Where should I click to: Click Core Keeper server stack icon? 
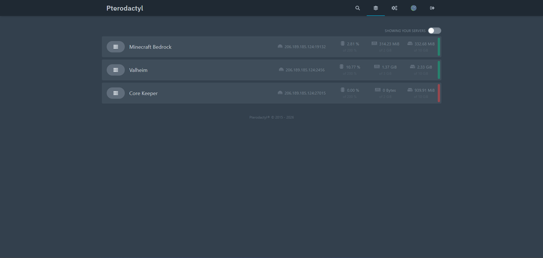[116, 93]
